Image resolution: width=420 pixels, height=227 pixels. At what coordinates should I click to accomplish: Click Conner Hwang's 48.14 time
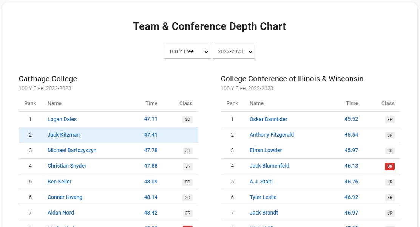click(151, 197)
